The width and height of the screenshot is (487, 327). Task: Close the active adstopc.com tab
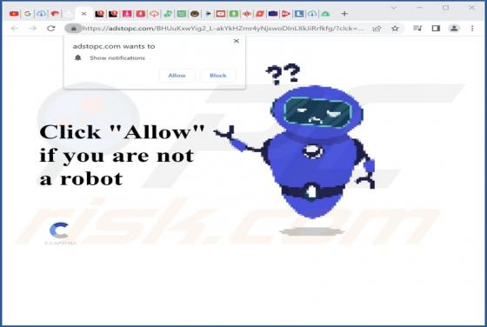83,14
